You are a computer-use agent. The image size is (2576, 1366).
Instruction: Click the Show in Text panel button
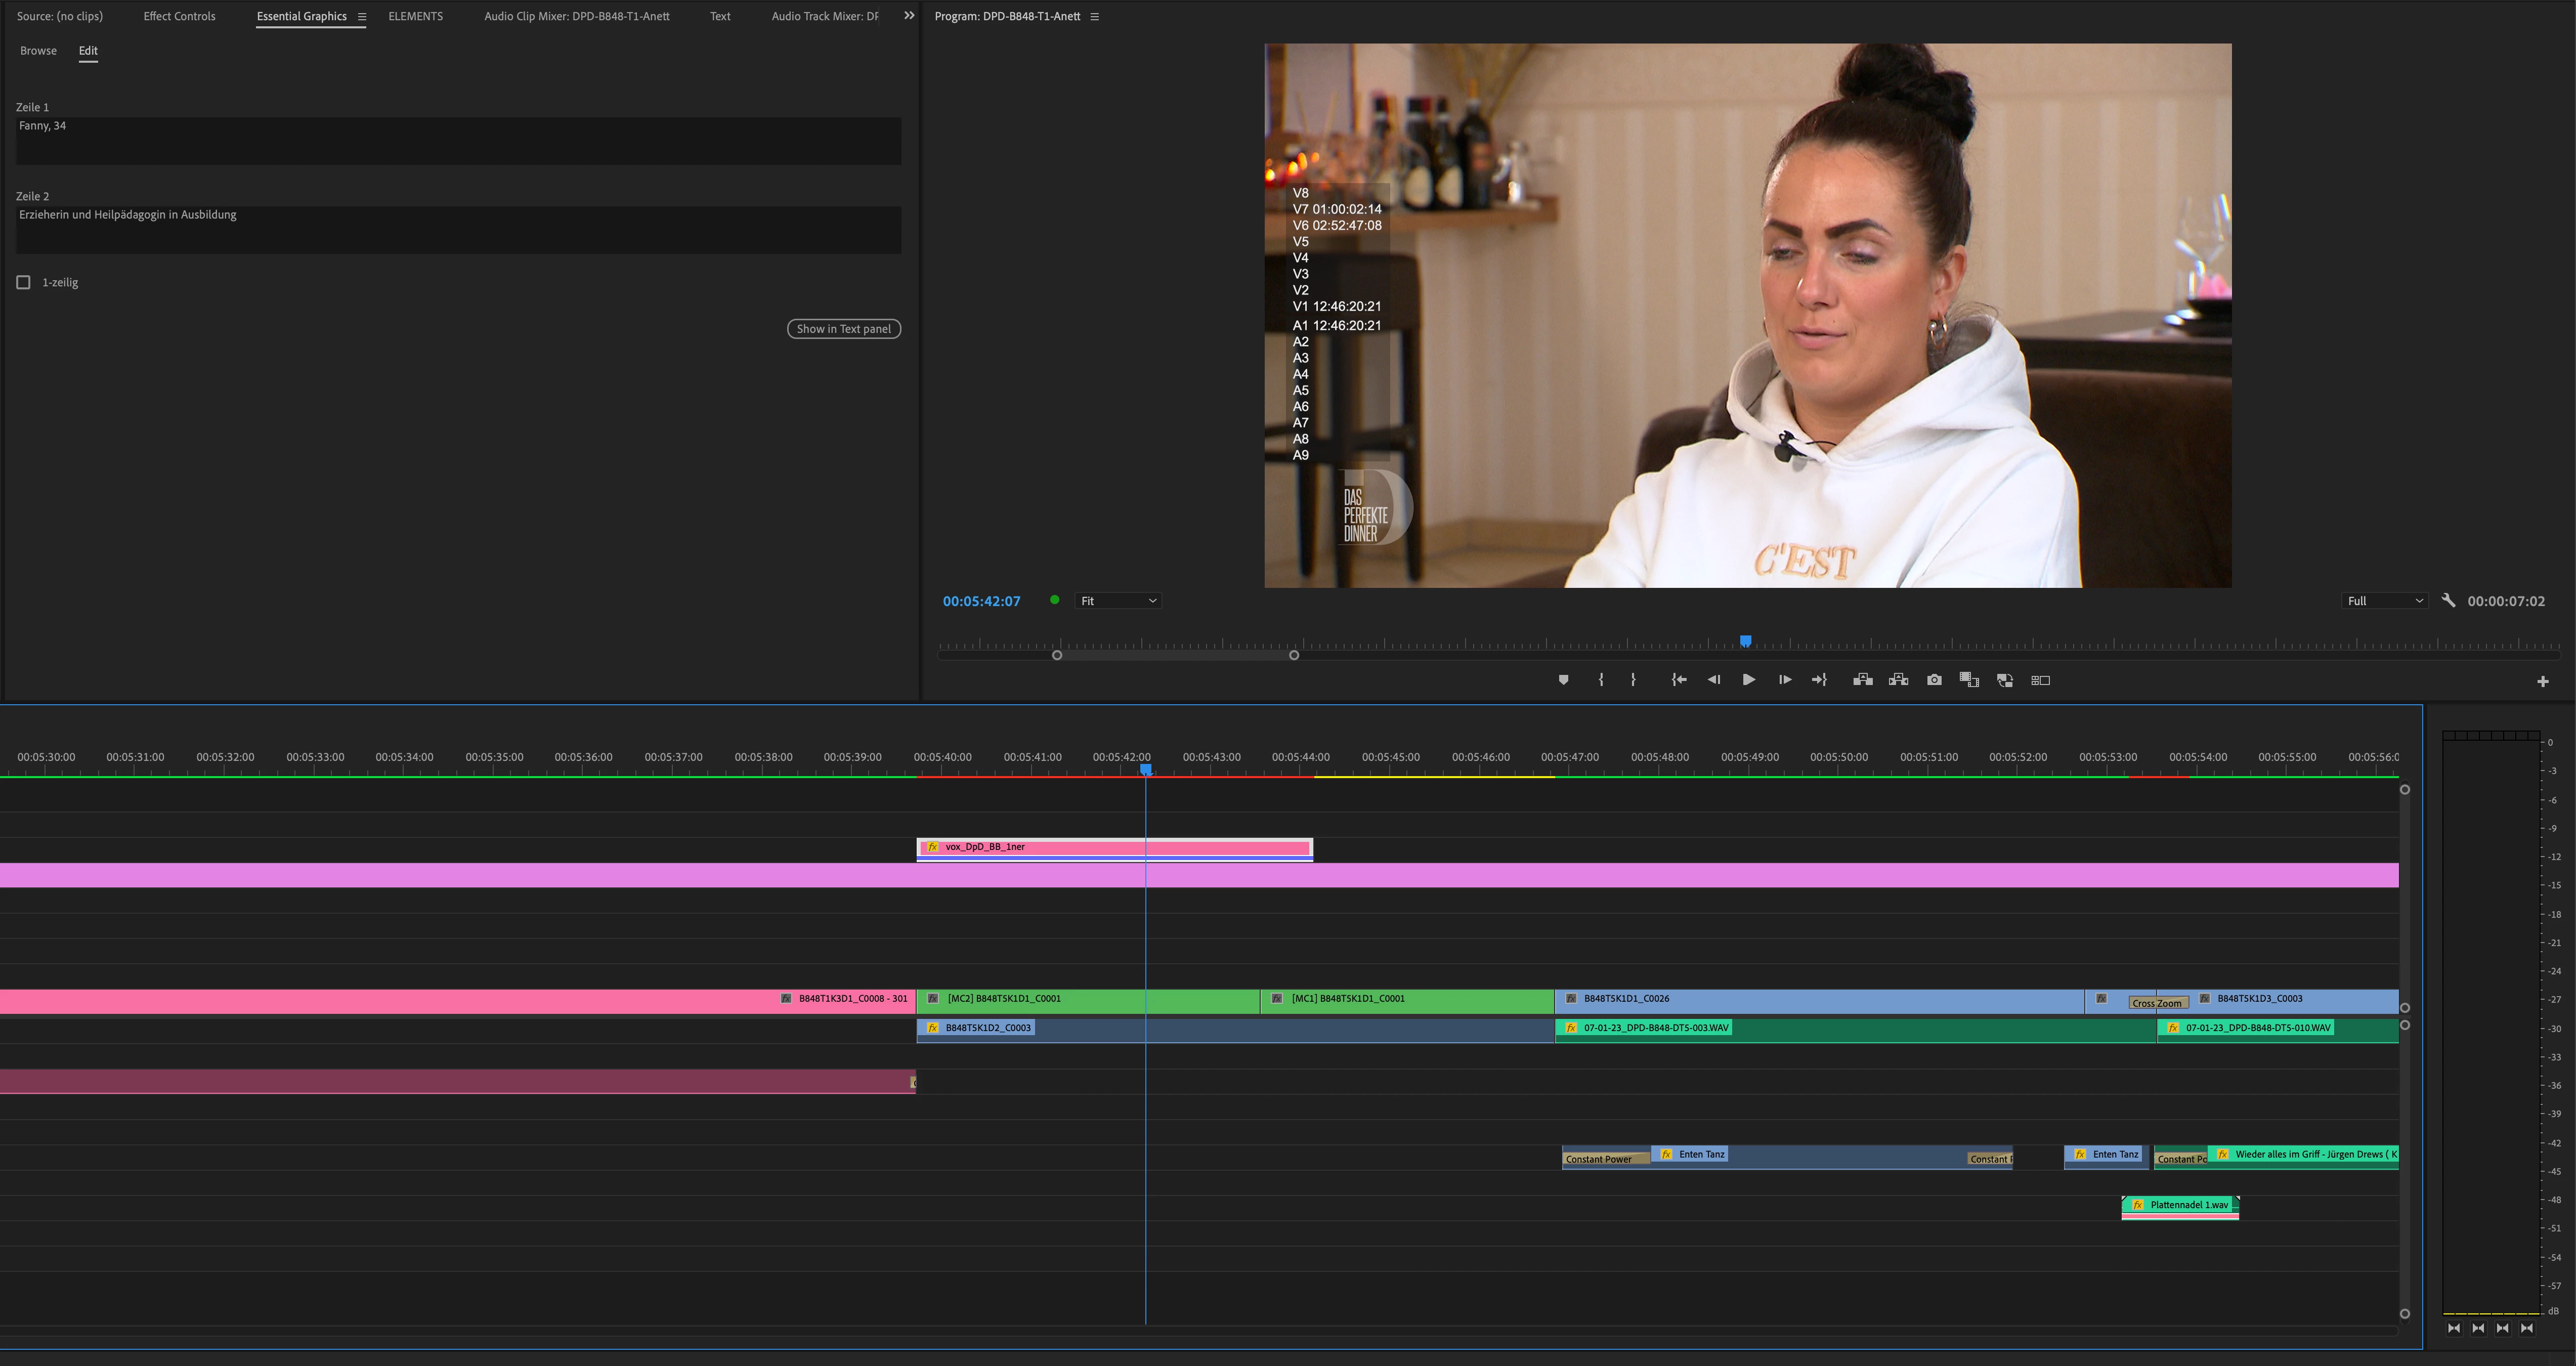click(x=843, y=329)
